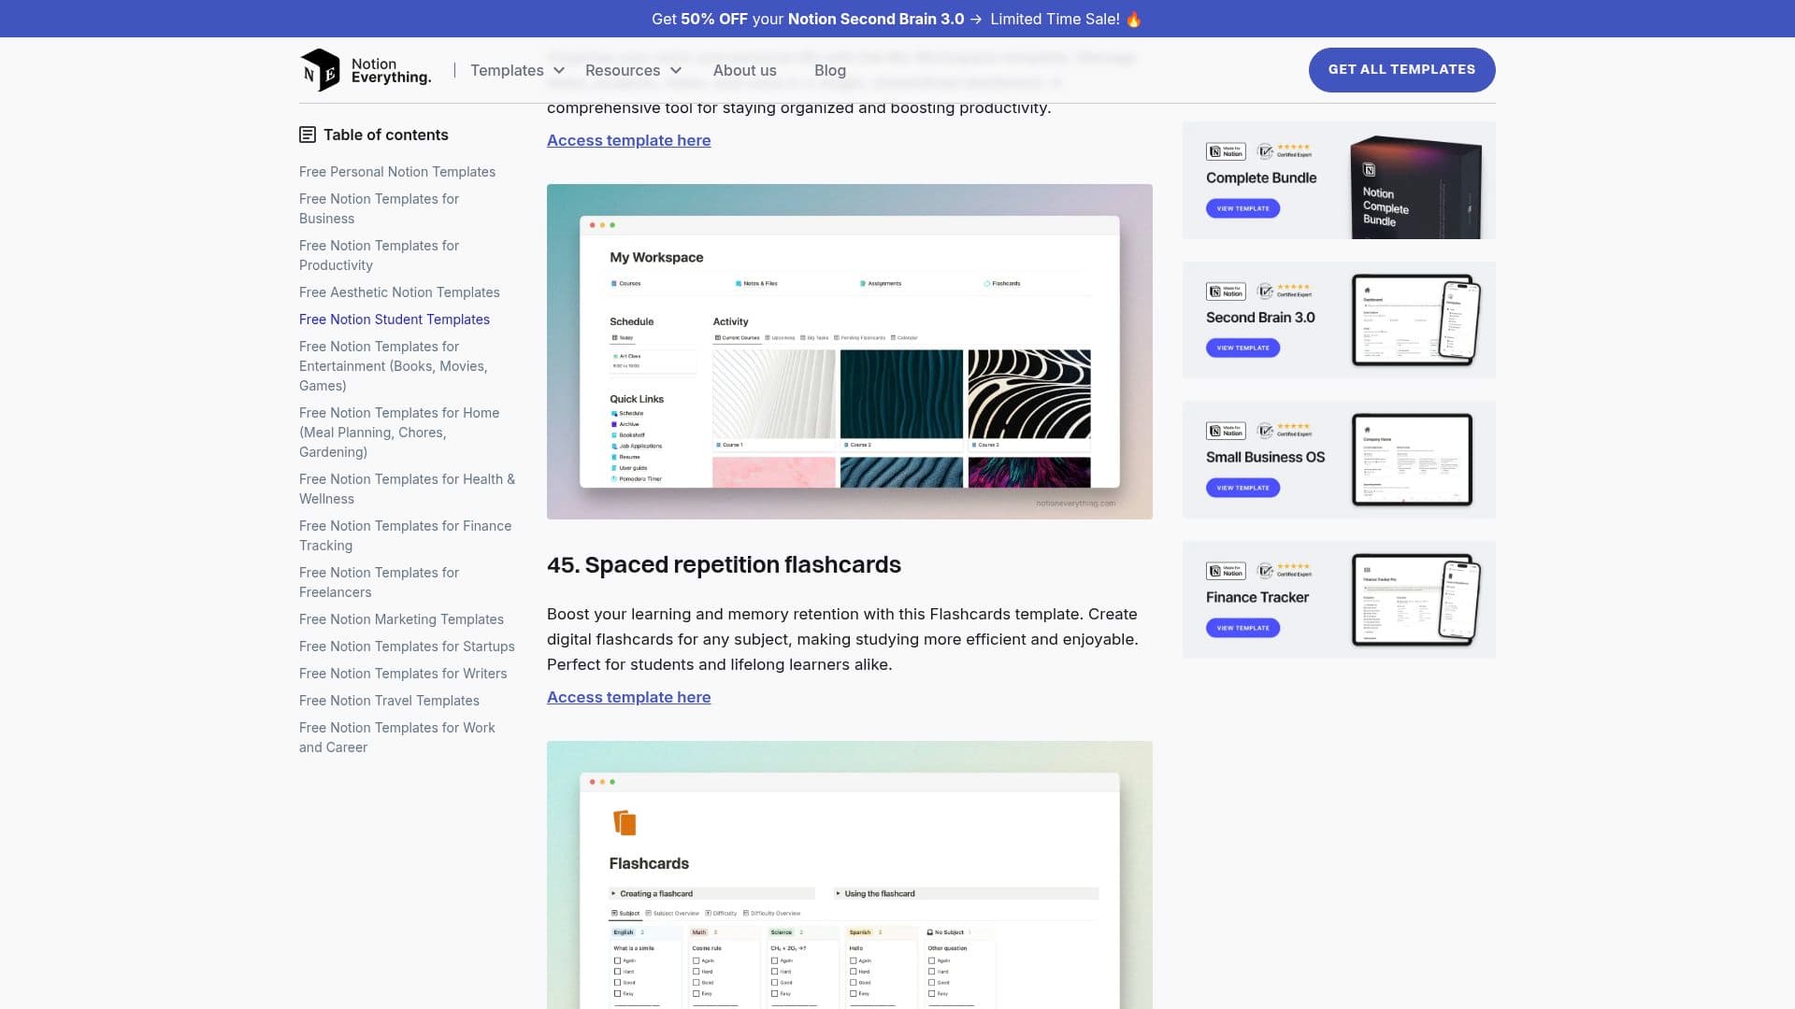Open the My Workspace template preview image
The width and height of the screenshot is (1795, 1009).
(x=849, y=351)
